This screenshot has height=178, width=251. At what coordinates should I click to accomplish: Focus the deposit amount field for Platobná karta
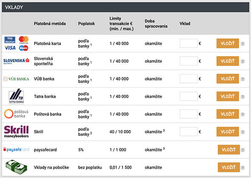(188, 43)
